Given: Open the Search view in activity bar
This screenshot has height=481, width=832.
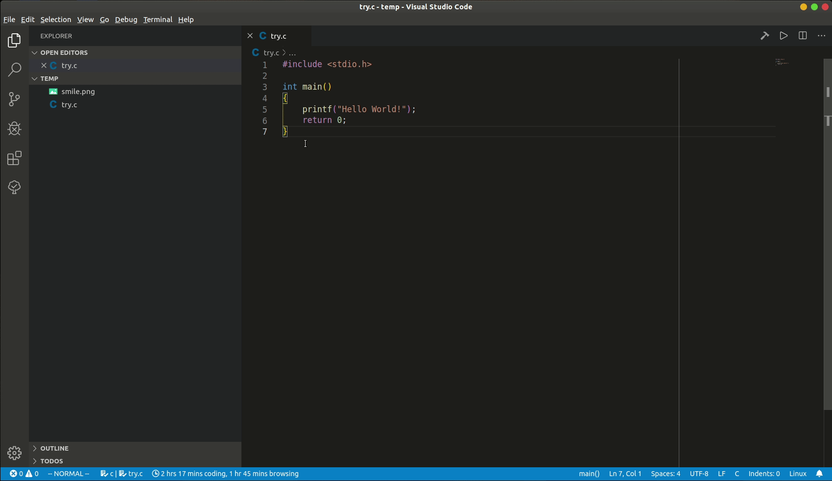Looking at the screenshot, I should click(14, 70).
